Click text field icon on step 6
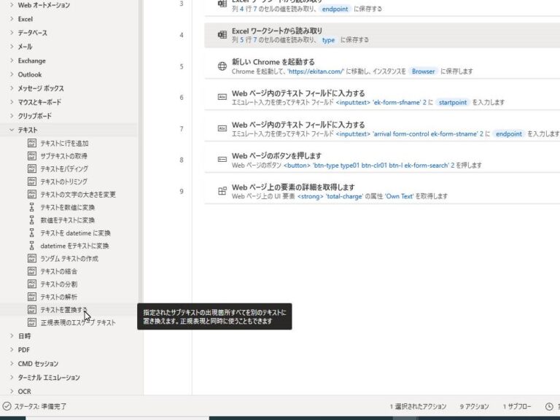Image resolution: width=560 pixels, height=420 pixels. coord(222,97)
